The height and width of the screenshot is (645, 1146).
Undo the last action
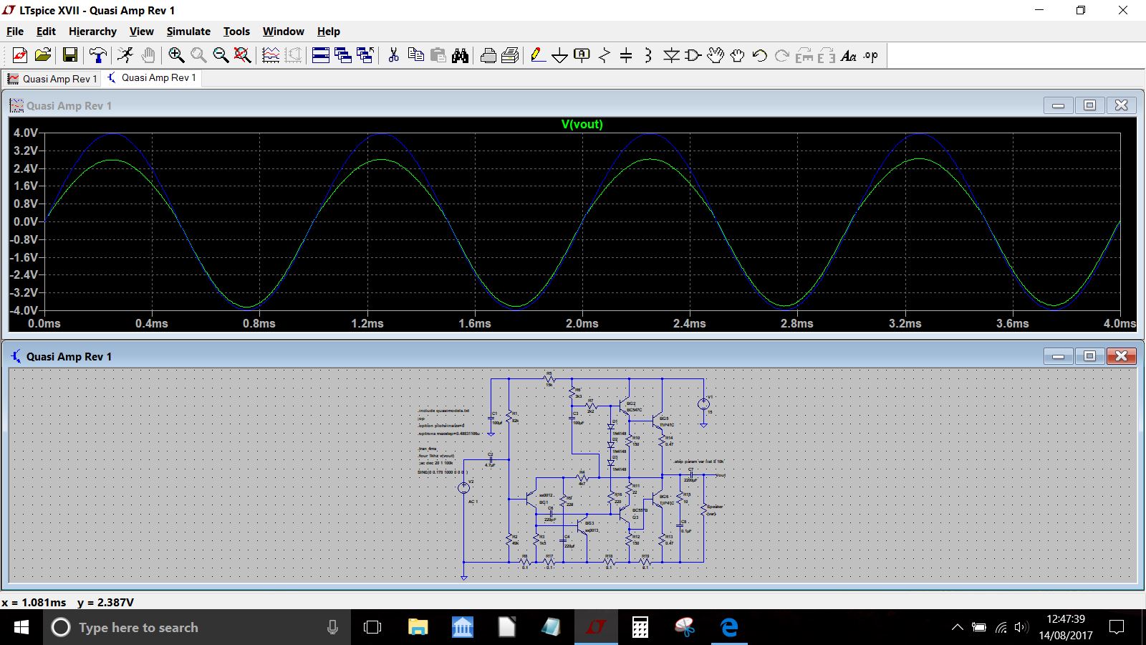tap(760, 55)
